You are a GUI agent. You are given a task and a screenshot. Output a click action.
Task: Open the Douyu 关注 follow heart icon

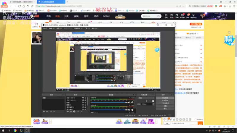(x=172, y=16)
